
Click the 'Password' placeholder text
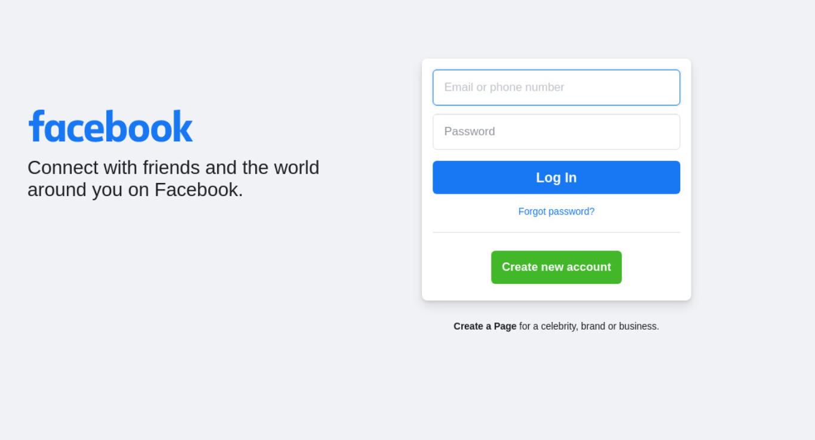click(x=470, y=131)
